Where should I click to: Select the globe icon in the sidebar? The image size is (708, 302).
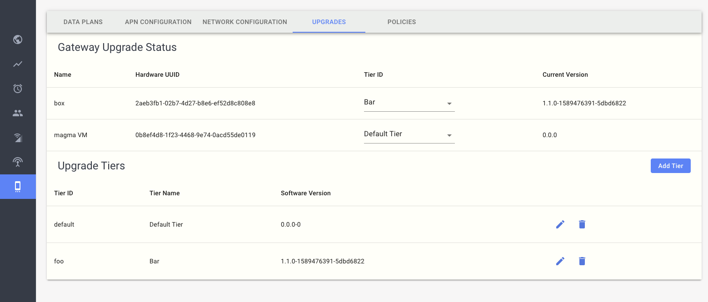[18, 40]
